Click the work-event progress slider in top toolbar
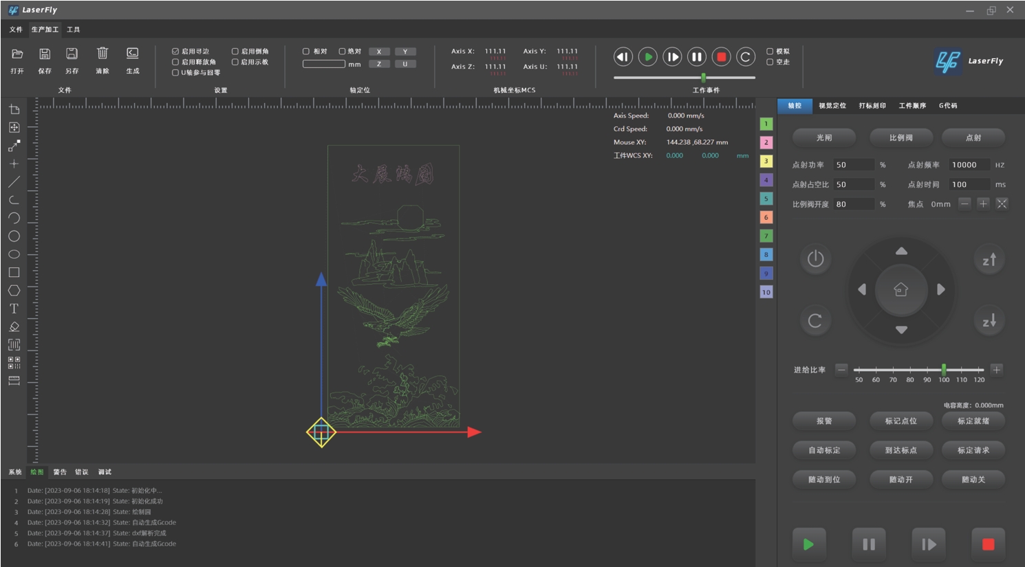The image size is (1025, 567). 703,78
